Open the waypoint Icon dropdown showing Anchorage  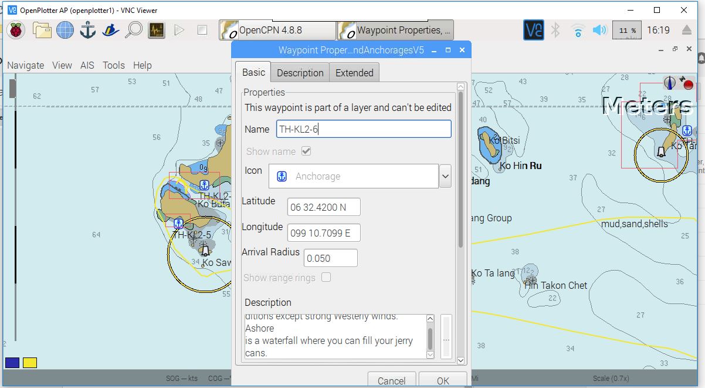click(444, 176)
